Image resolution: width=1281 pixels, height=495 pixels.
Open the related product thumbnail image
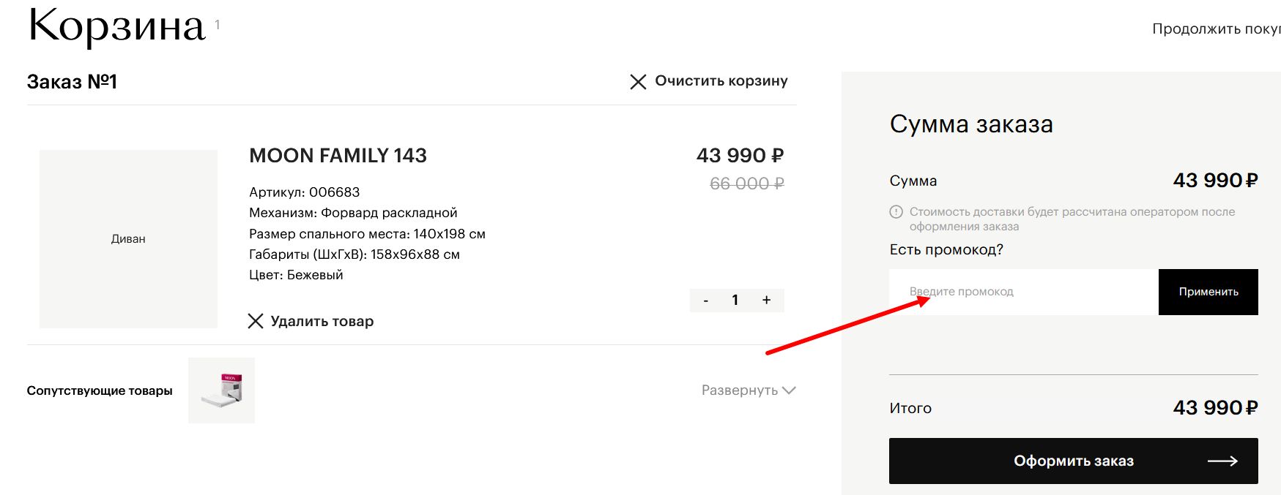click(222, 390)
